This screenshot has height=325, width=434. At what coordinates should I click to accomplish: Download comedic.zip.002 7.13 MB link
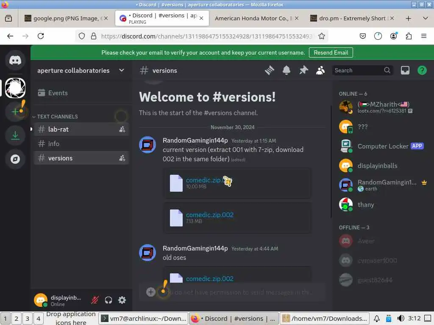(210, 215)
